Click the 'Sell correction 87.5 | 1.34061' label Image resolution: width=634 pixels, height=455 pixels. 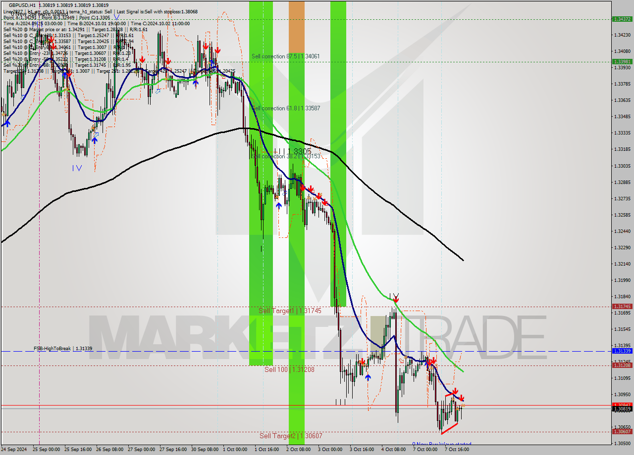coord(285,56)
